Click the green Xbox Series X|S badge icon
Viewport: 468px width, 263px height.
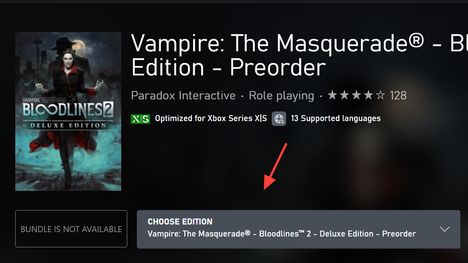pos(140,119)
